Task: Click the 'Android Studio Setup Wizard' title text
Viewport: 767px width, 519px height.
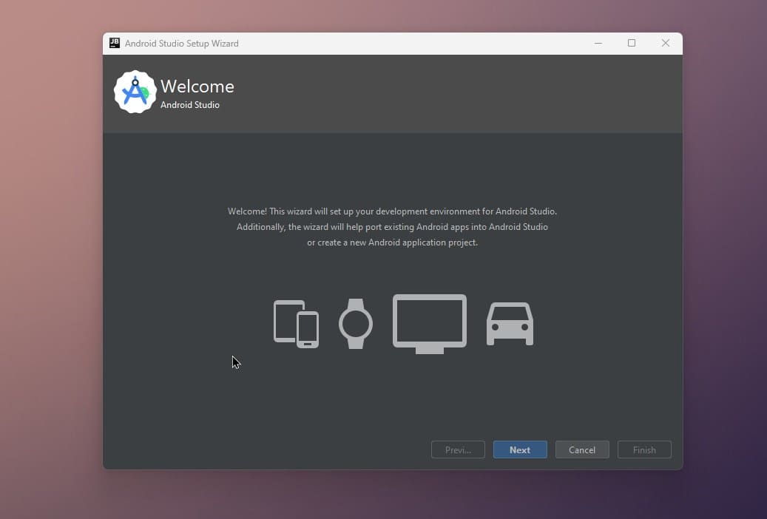Action: (x=181, y=44)
